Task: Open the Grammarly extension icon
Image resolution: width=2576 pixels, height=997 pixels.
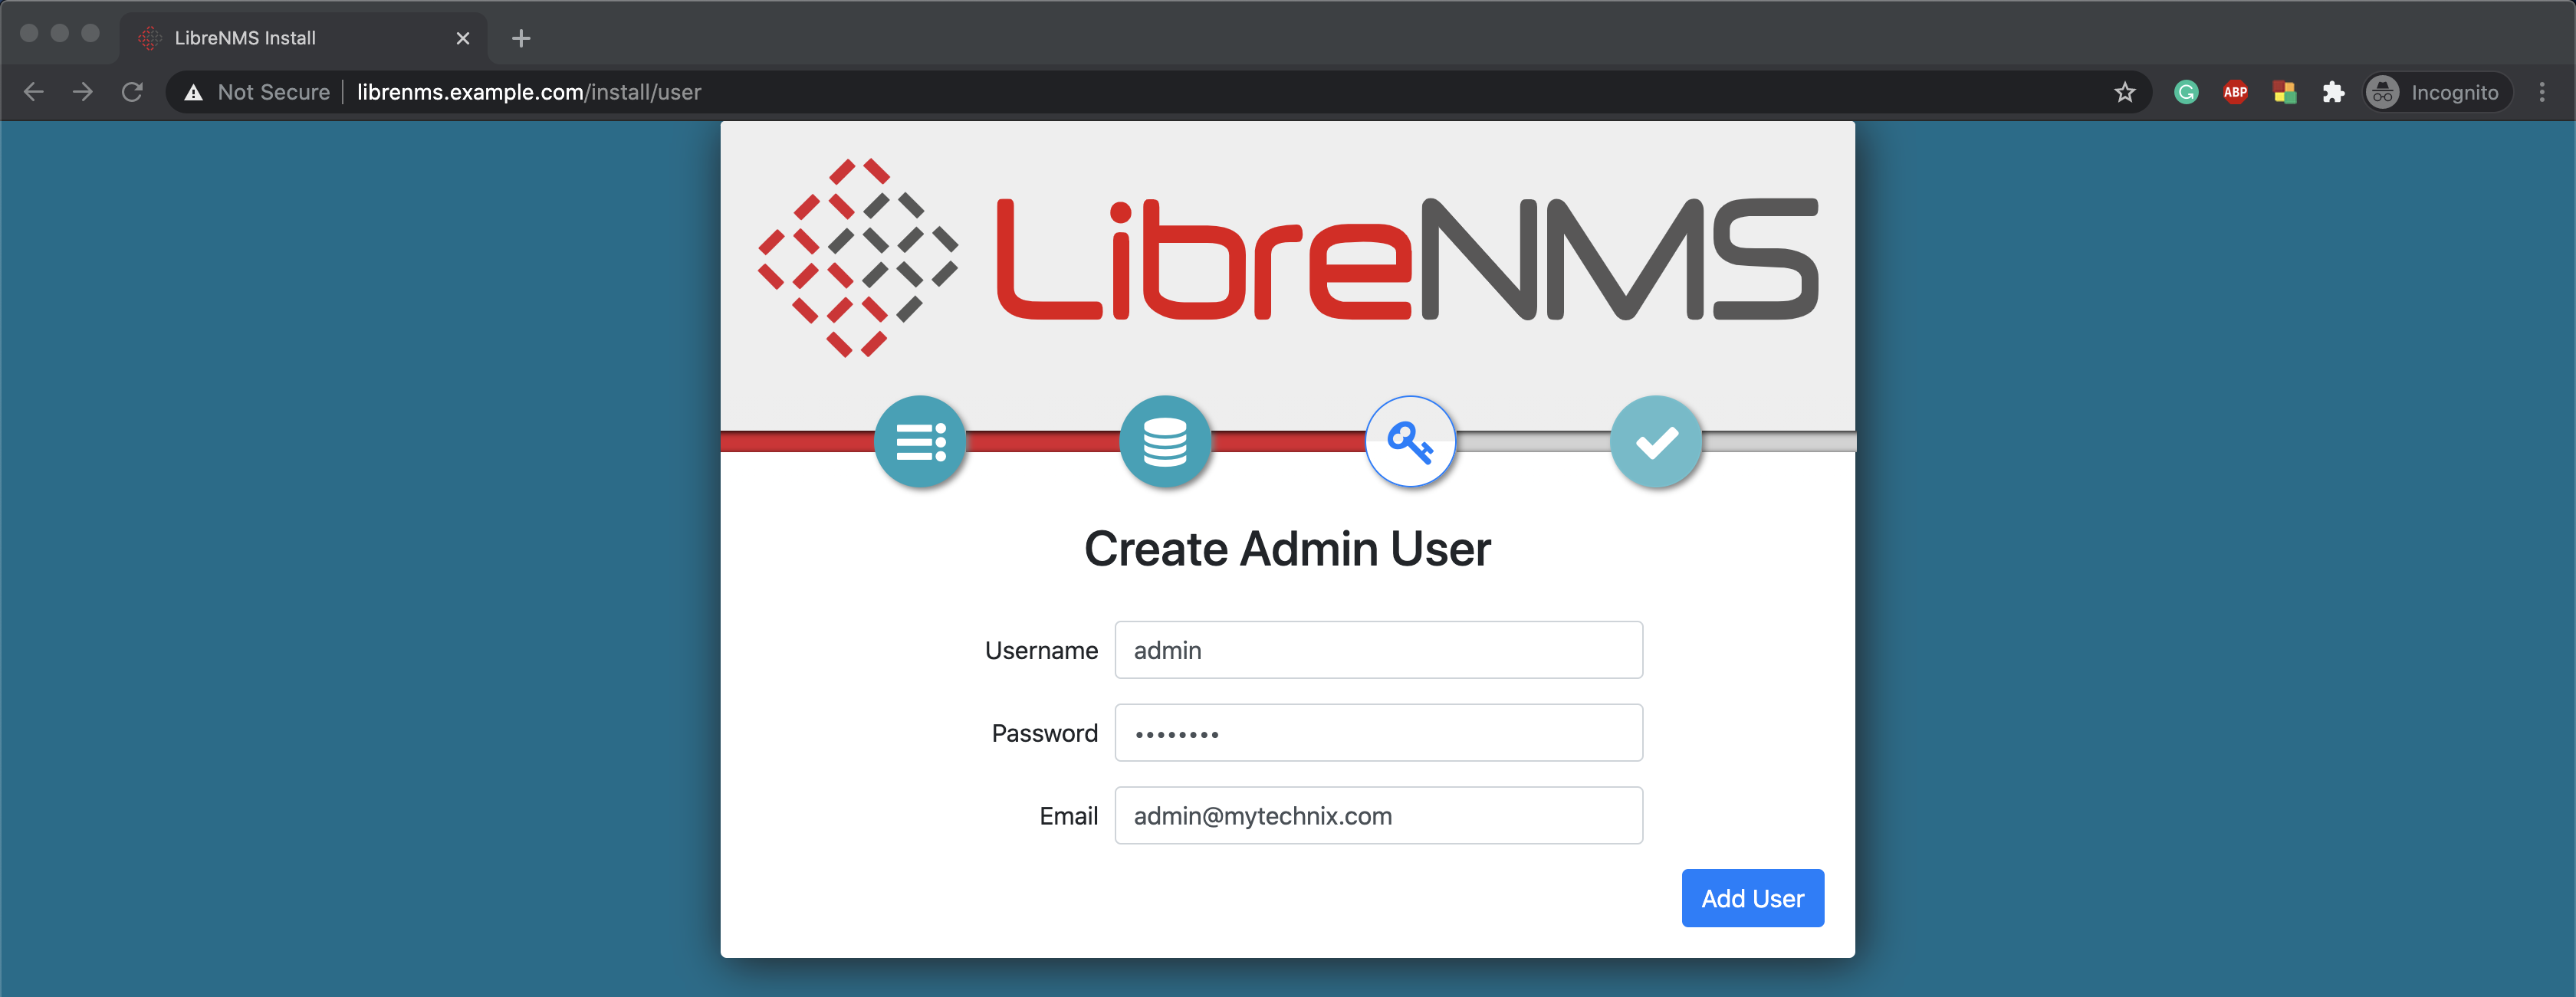Action: pyautogui.click(x=2186, y=92)
